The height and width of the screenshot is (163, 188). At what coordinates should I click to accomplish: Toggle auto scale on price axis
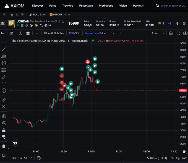point(184,158)
